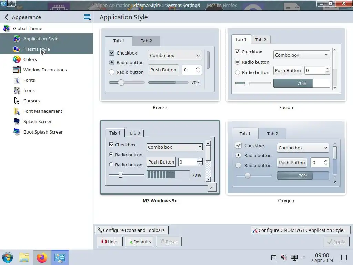Open file manager from the taskbar
Screen dimensions: 353x265
[24, 257]
